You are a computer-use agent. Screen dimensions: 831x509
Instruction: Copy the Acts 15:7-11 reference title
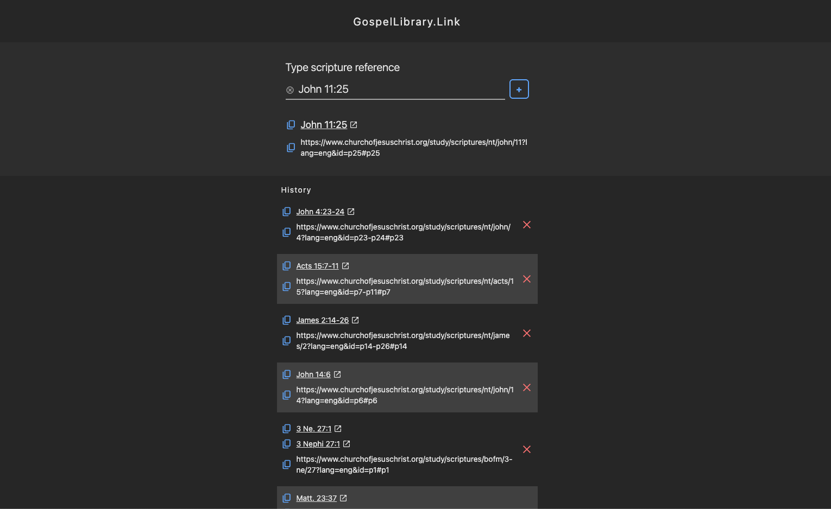(x=287, y=266)
